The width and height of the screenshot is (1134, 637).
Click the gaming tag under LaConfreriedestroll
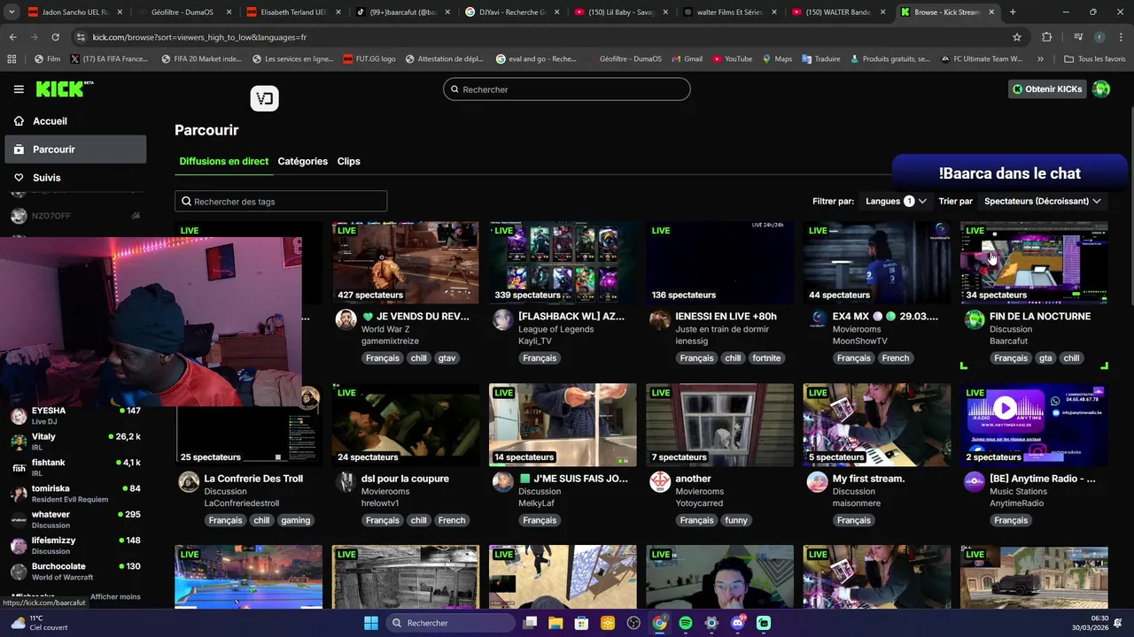(x=295, y=520)
